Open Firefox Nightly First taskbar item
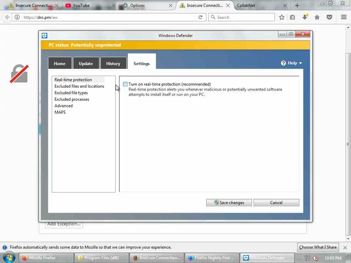Viewport: 351px width, 263px height. point(212,258)
